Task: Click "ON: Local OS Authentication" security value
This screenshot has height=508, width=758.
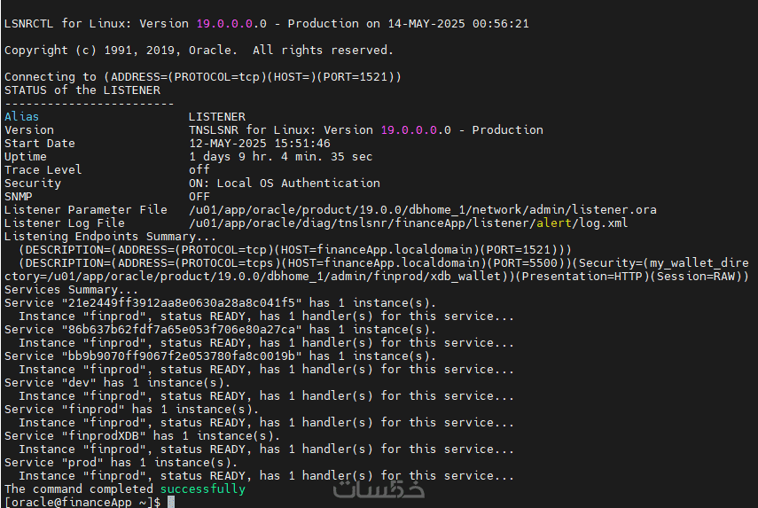Action: (284, 184)
